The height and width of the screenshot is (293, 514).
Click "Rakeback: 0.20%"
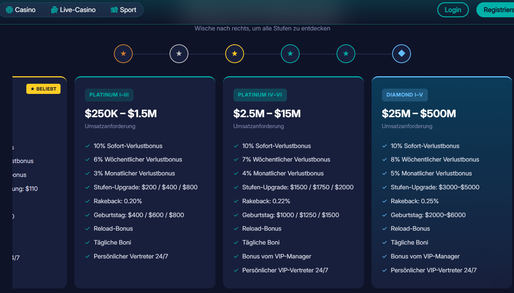(x=118, y=201)
